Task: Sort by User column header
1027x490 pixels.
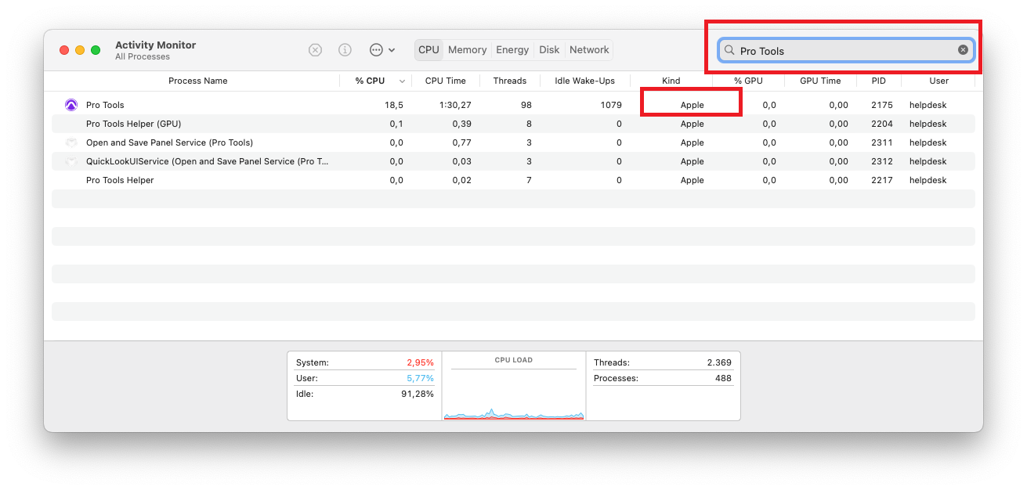Action: click(x=938, y=81)
